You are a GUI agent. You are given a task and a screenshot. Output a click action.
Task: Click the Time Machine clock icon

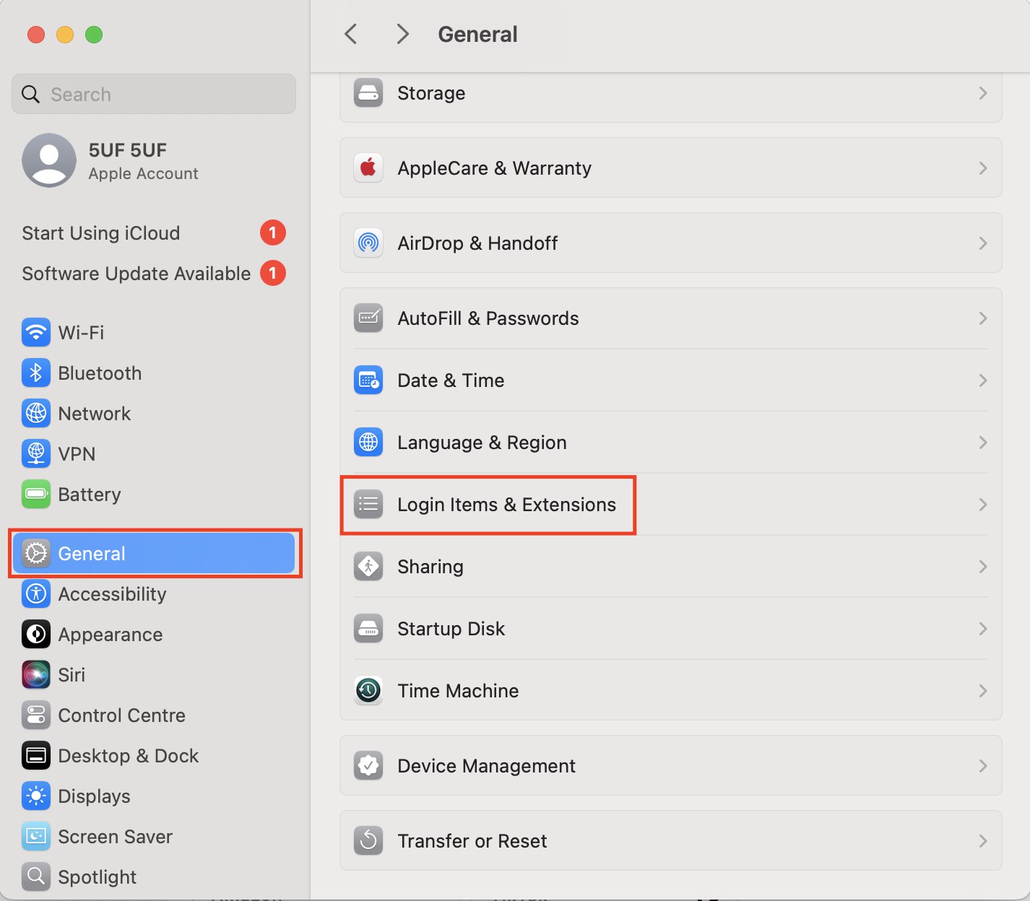[x=368, y=691]
